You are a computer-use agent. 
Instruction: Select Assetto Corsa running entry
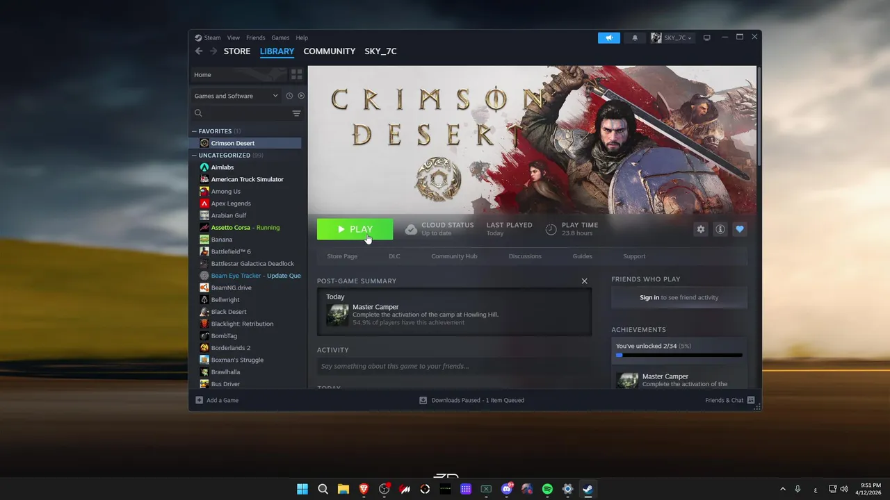[247, 228]
